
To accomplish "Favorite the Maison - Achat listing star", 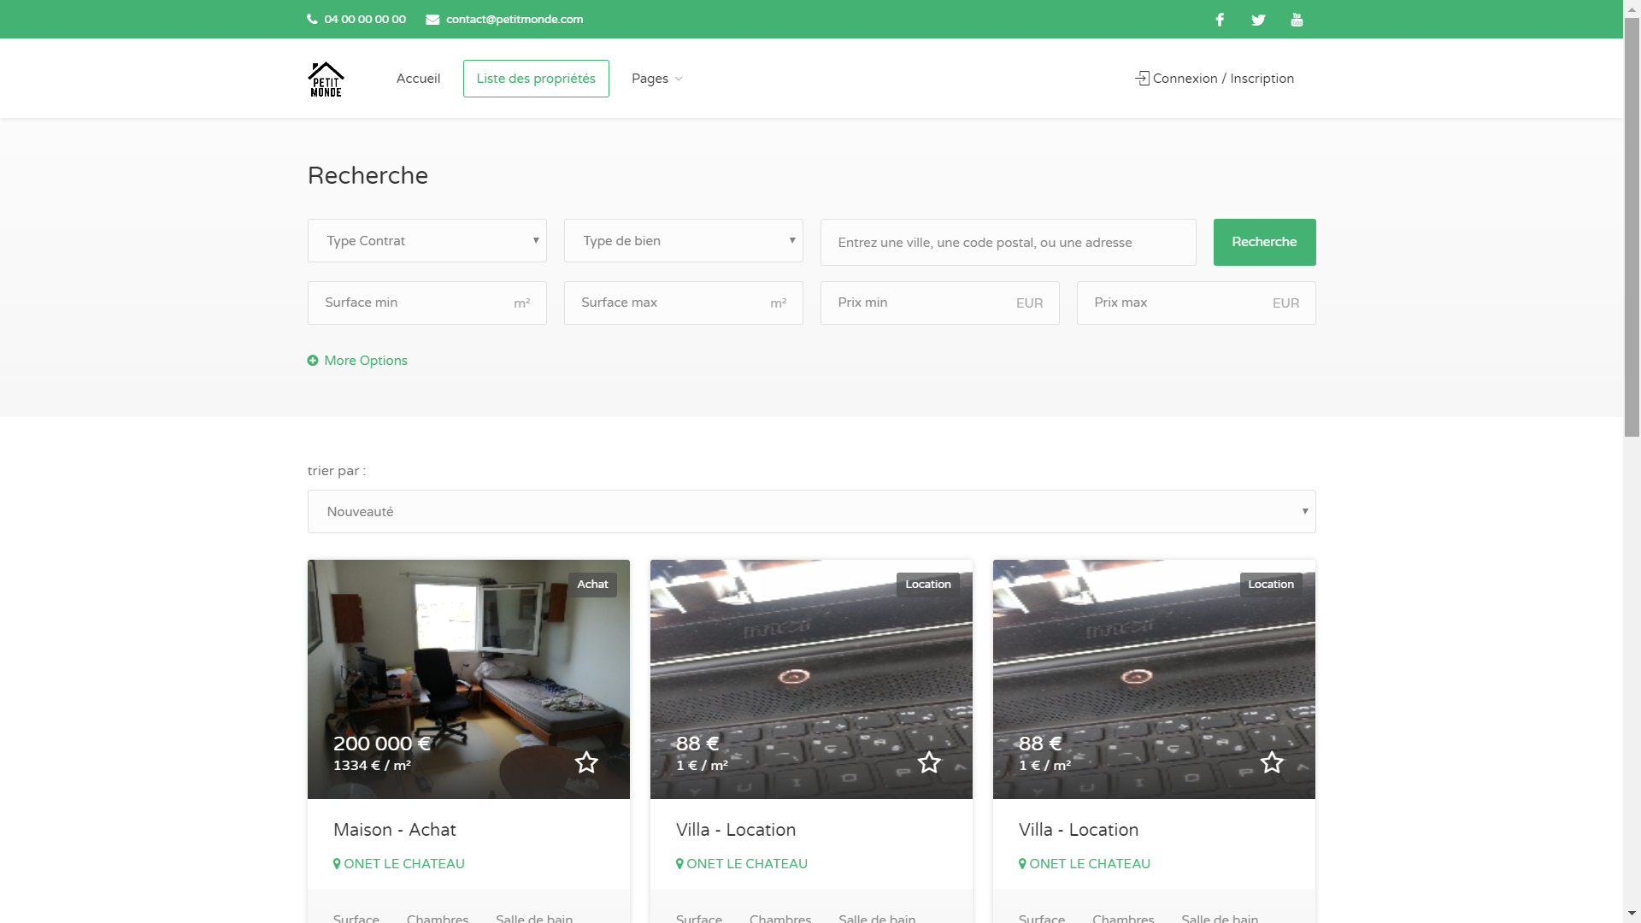I will click(x=586, y=762).
